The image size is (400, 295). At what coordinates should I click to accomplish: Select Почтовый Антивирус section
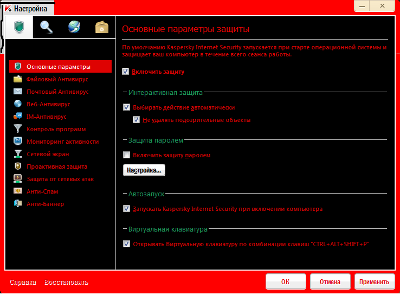61,92
